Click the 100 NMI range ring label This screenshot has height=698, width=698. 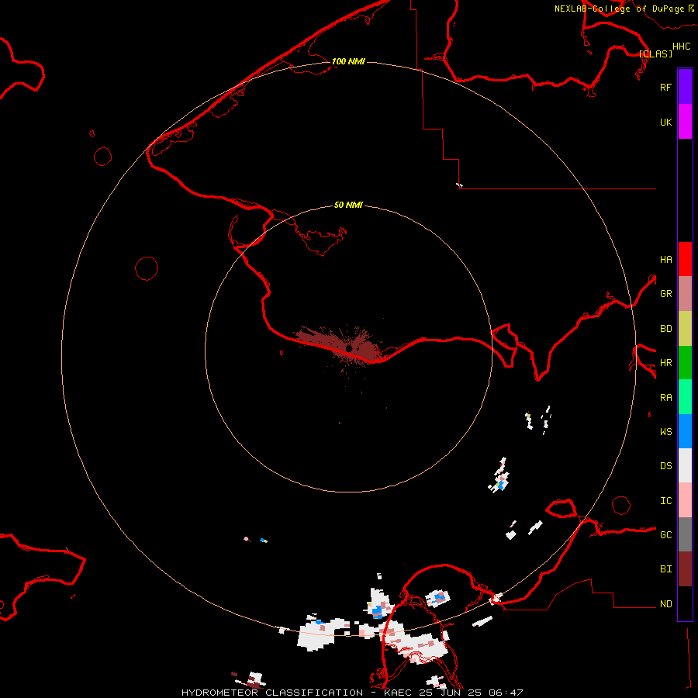click(x=348, y=61)
